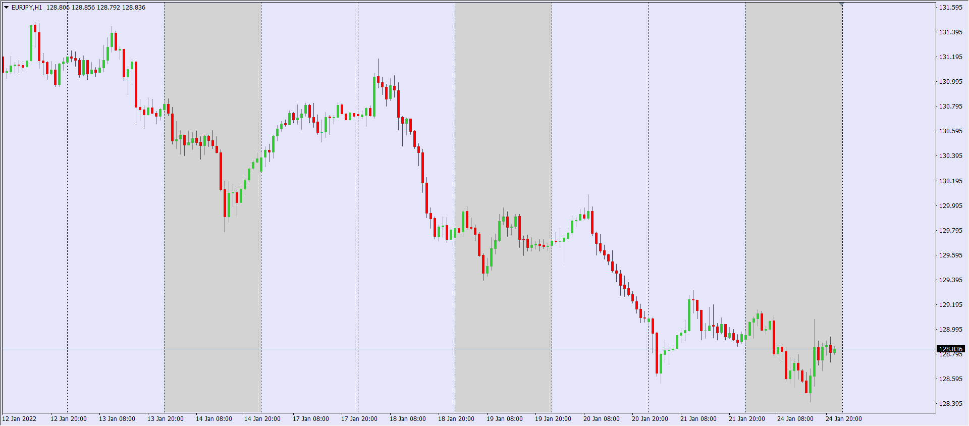
Task: Click the 21 Jan 08:00 time label
Action: coord(698,419)
